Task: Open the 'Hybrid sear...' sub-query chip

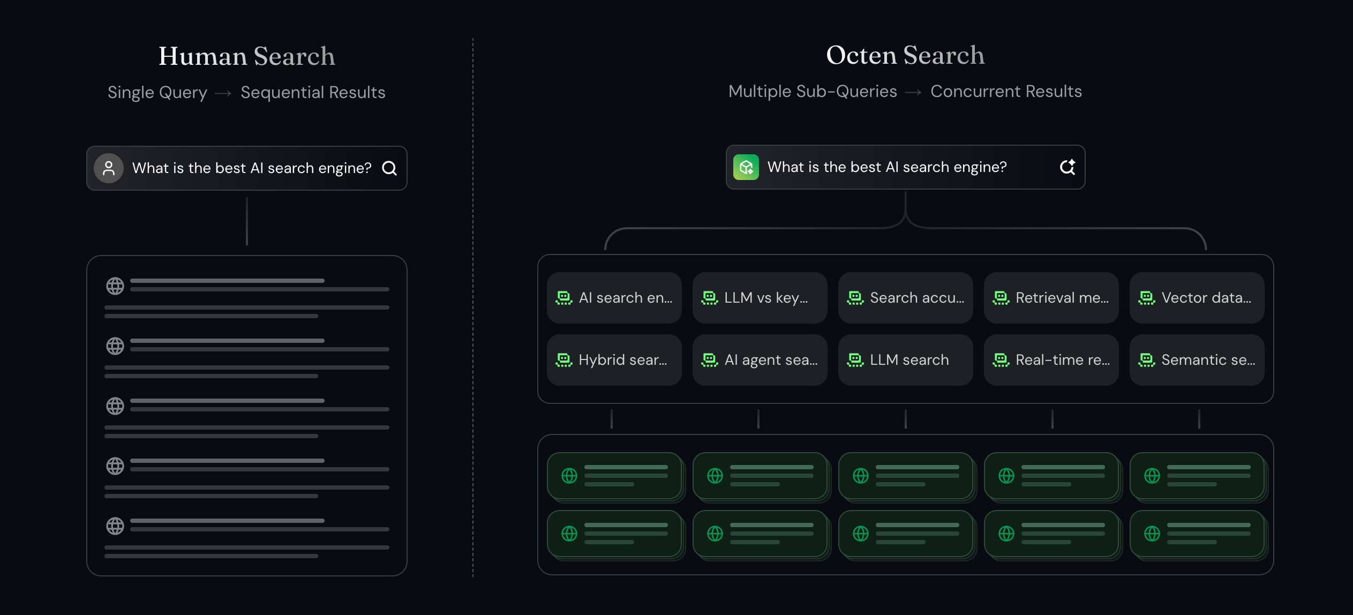Action: coord(614,360)
